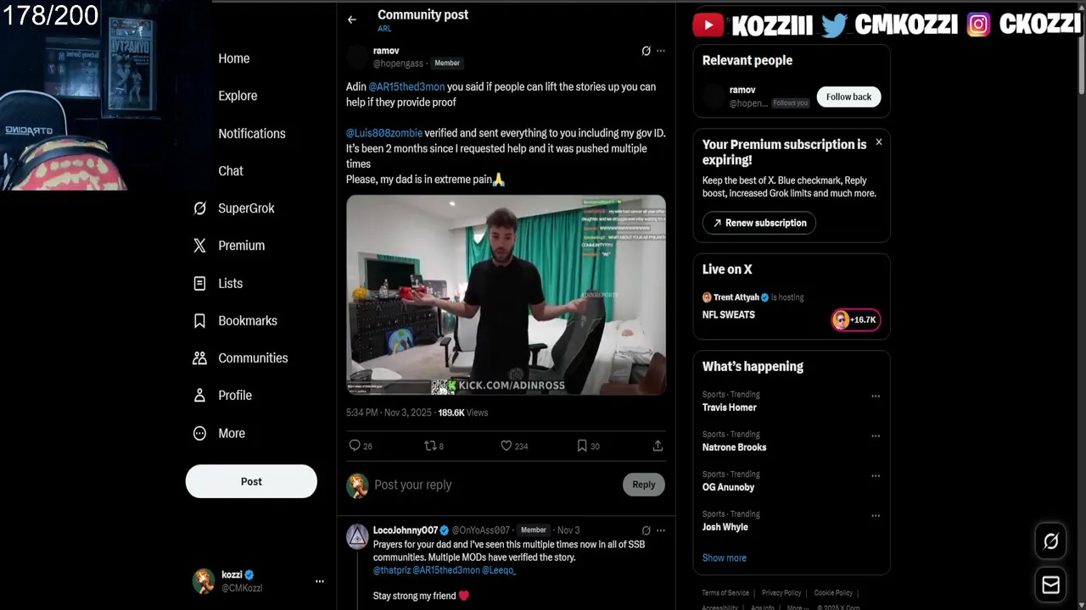Open the floating Messages envelope button
The width and height of the screenshot is (1086, 610).
coord(1050,585)
